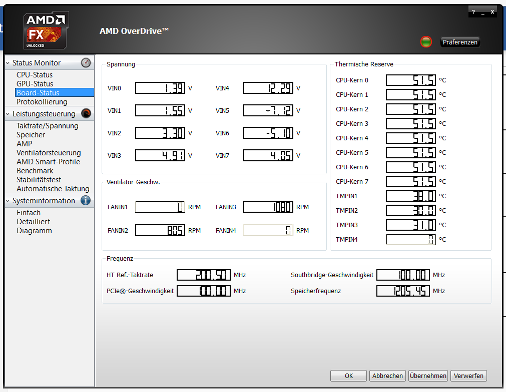
Task: Click the VIN5 voltage readout
Action: pyautogui.click(x=268, y=110)
